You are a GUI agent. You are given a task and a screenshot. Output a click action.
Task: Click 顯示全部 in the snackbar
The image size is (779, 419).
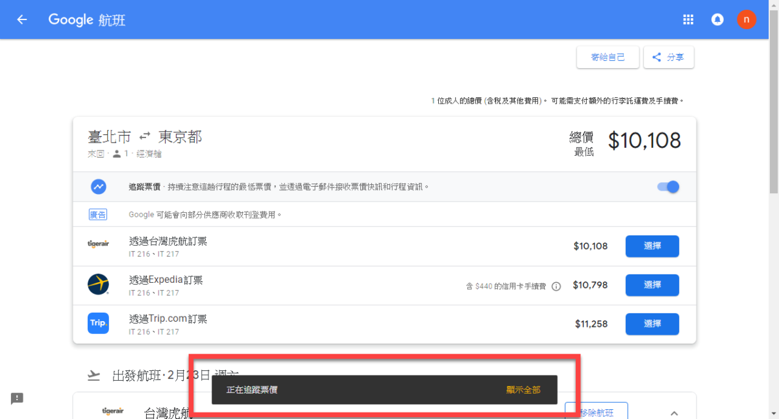click(523, 390)
